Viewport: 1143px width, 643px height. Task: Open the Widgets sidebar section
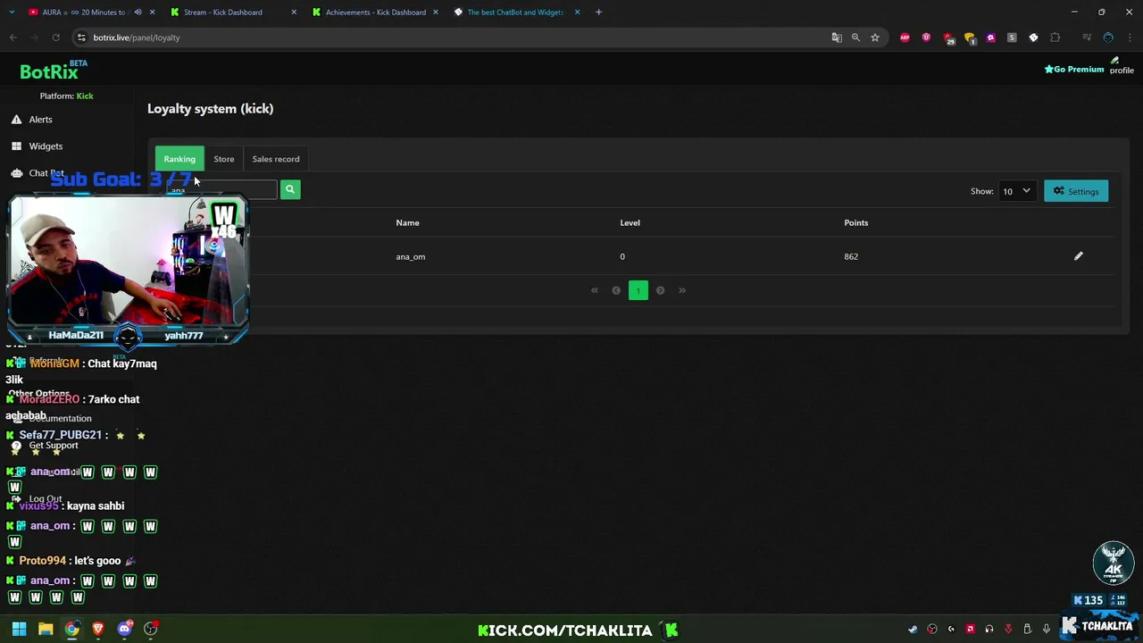46,146
